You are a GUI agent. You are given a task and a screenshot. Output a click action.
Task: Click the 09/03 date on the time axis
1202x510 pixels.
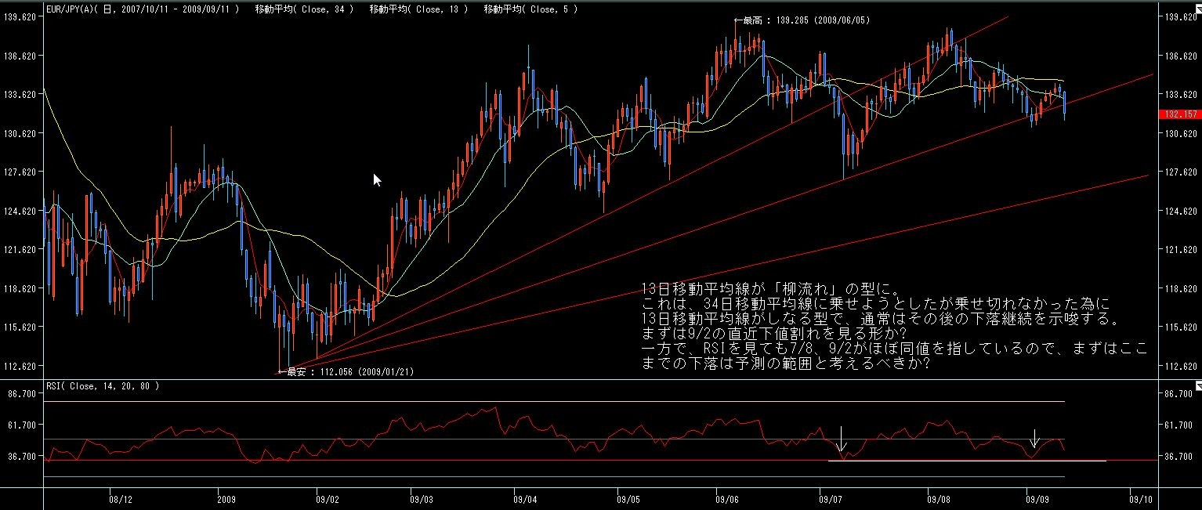(x=422, y=498)
